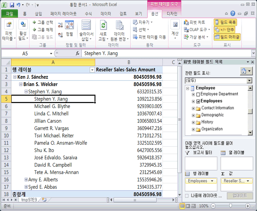Open the PivotTable button in ribbon
Screen dimensions: 257x211
(x=9, y=30)
